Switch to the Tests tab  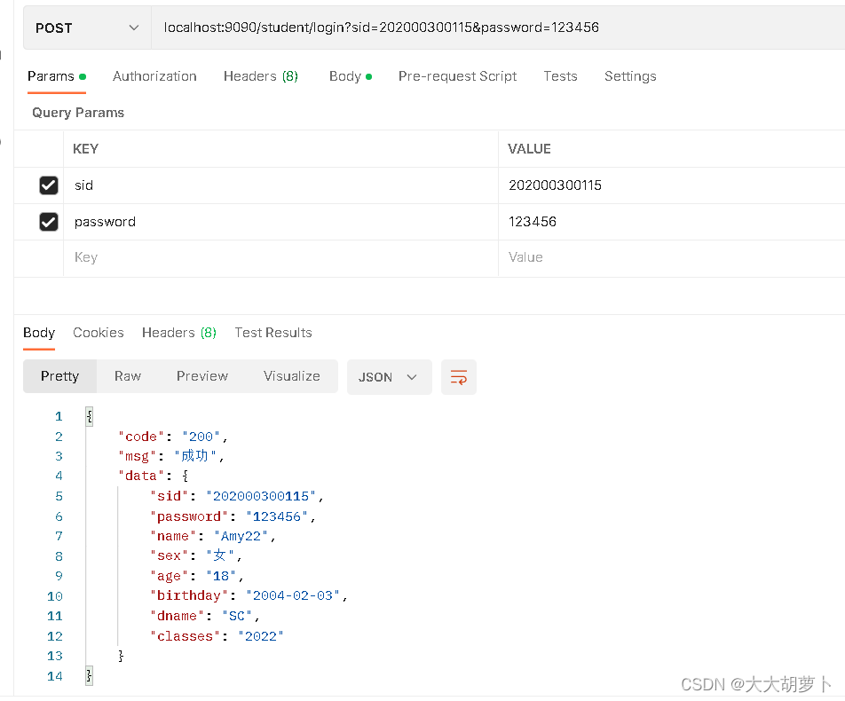click(x=560, y=76)
